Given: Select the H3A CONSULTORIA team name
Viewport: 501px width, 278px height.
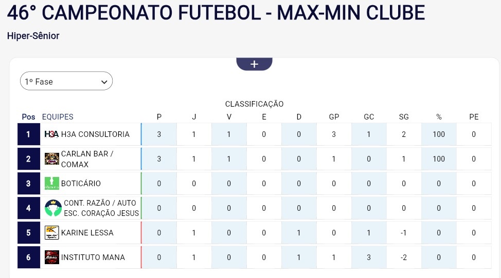Looking at the screenshot, I should point(95,134).
